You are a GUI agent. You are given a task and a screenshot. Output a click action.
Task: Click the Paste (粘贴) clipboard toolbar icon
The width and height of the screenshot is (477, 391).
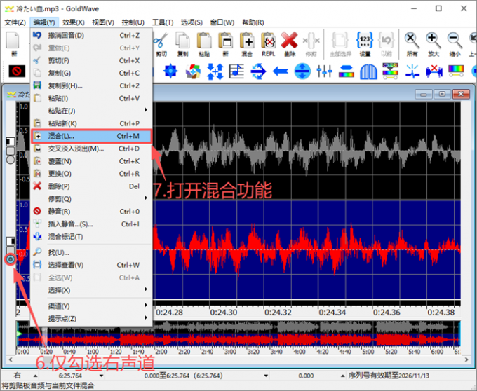click(204, 41)
